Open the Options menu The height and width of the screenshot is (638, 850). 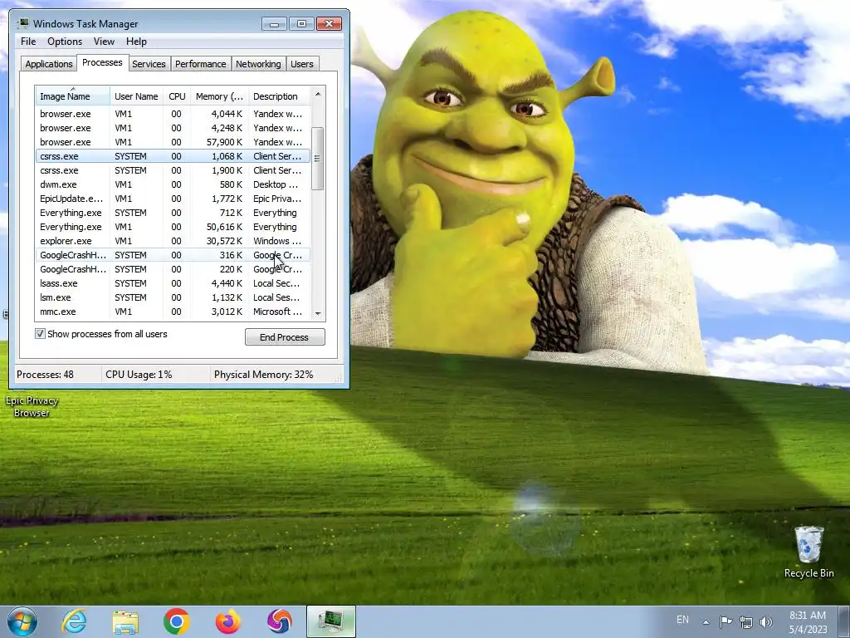[x=65, y=42]
